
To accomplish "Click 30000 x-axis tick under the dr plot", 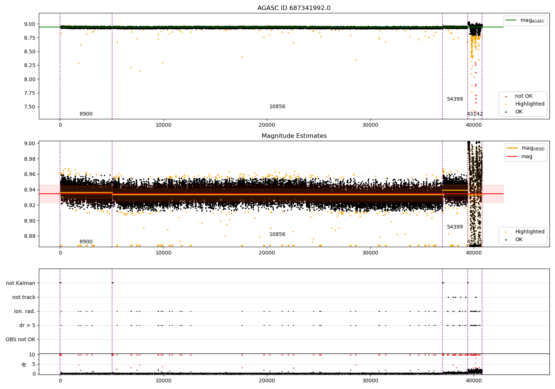I will click(370, 380).
